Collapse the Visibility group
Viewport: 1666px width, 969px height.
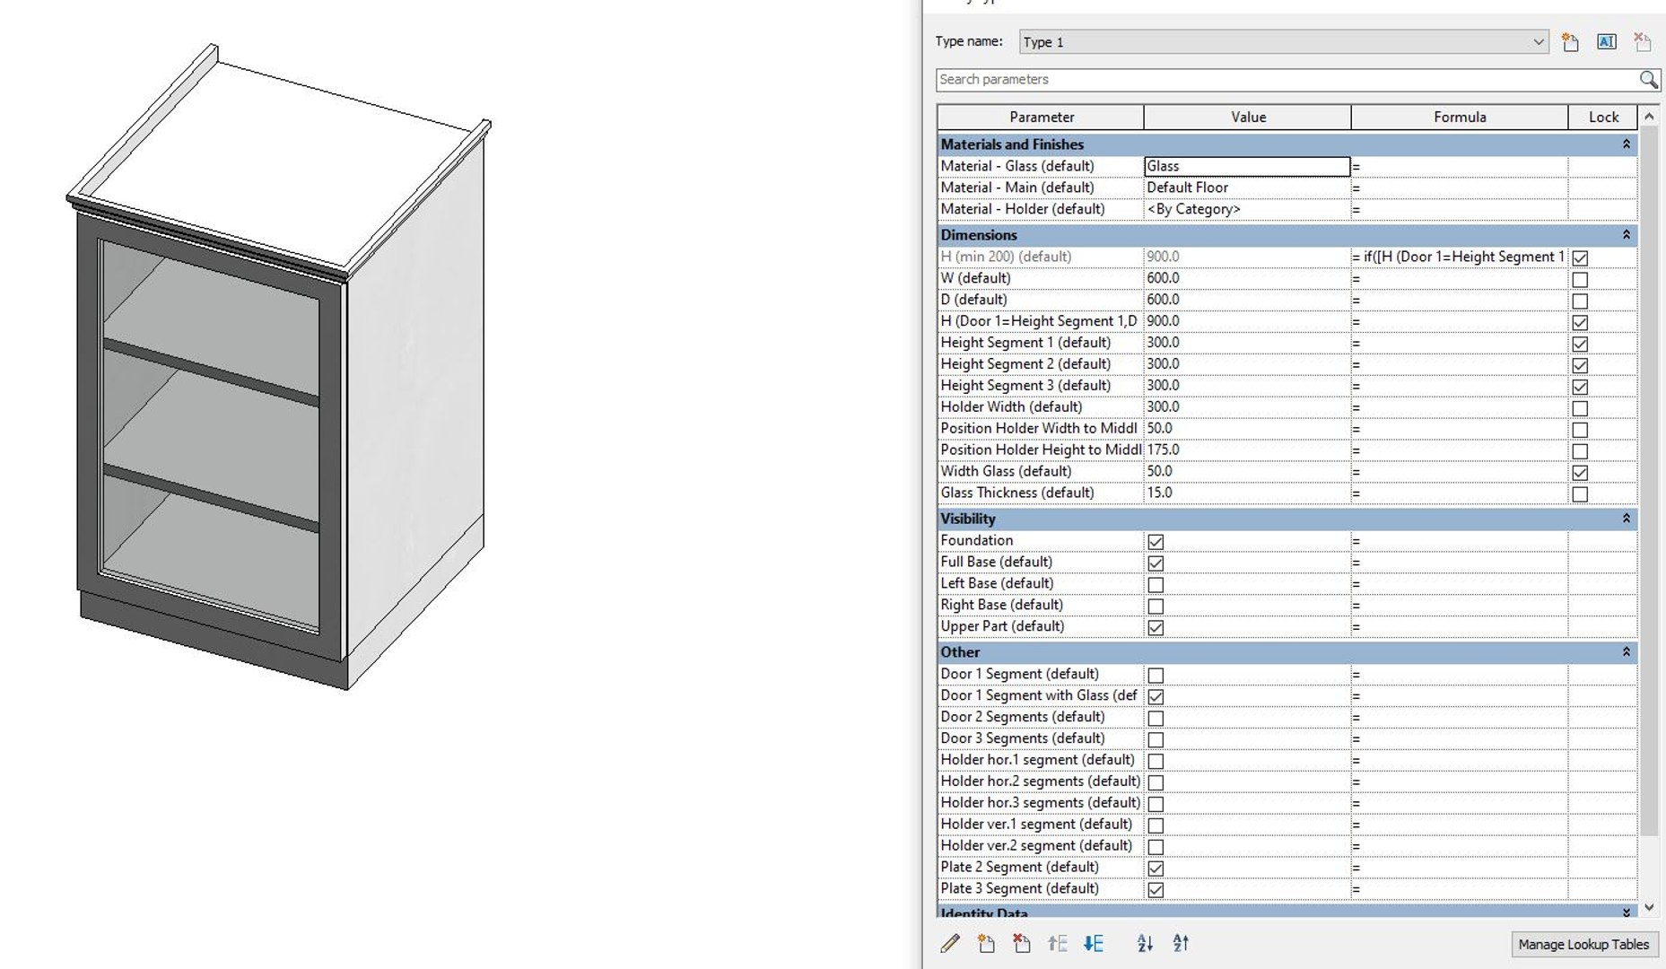1626,519
